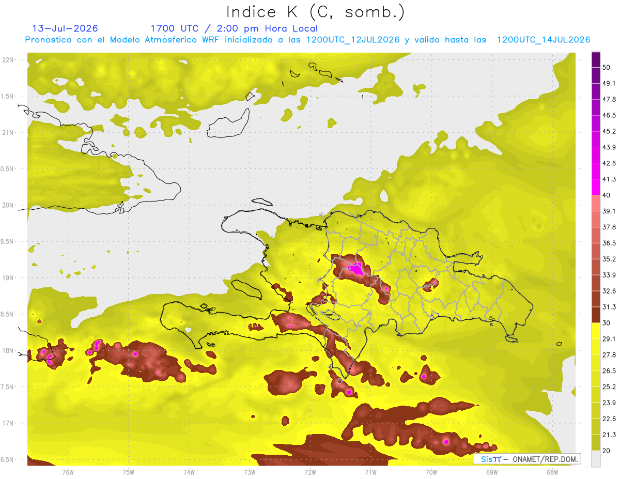The width and height of the screenshot is (620, 479).
Task: Select the 74W longitude axis label
Action: coord(189,472)
